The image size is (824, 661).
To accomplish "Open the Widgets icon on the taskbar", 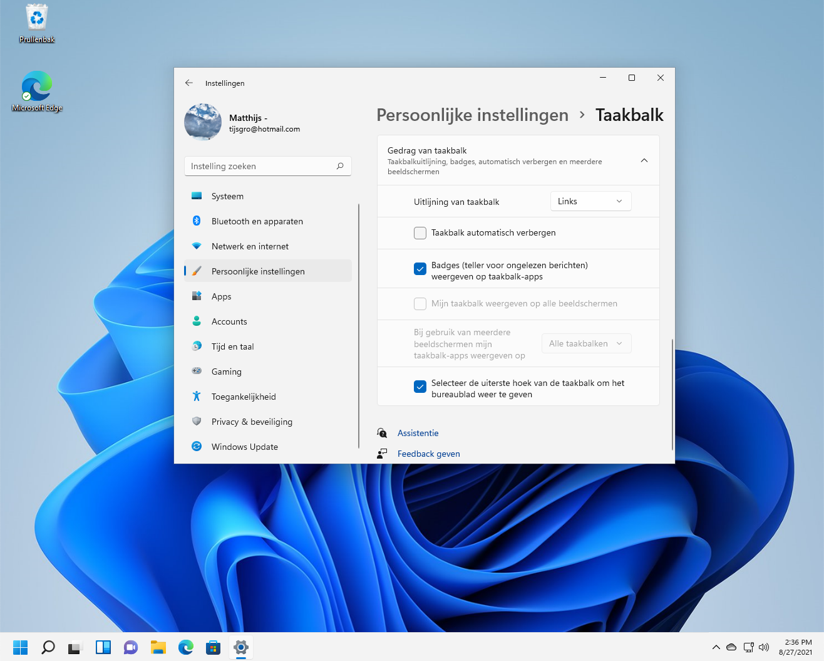I will coord(103,647).
